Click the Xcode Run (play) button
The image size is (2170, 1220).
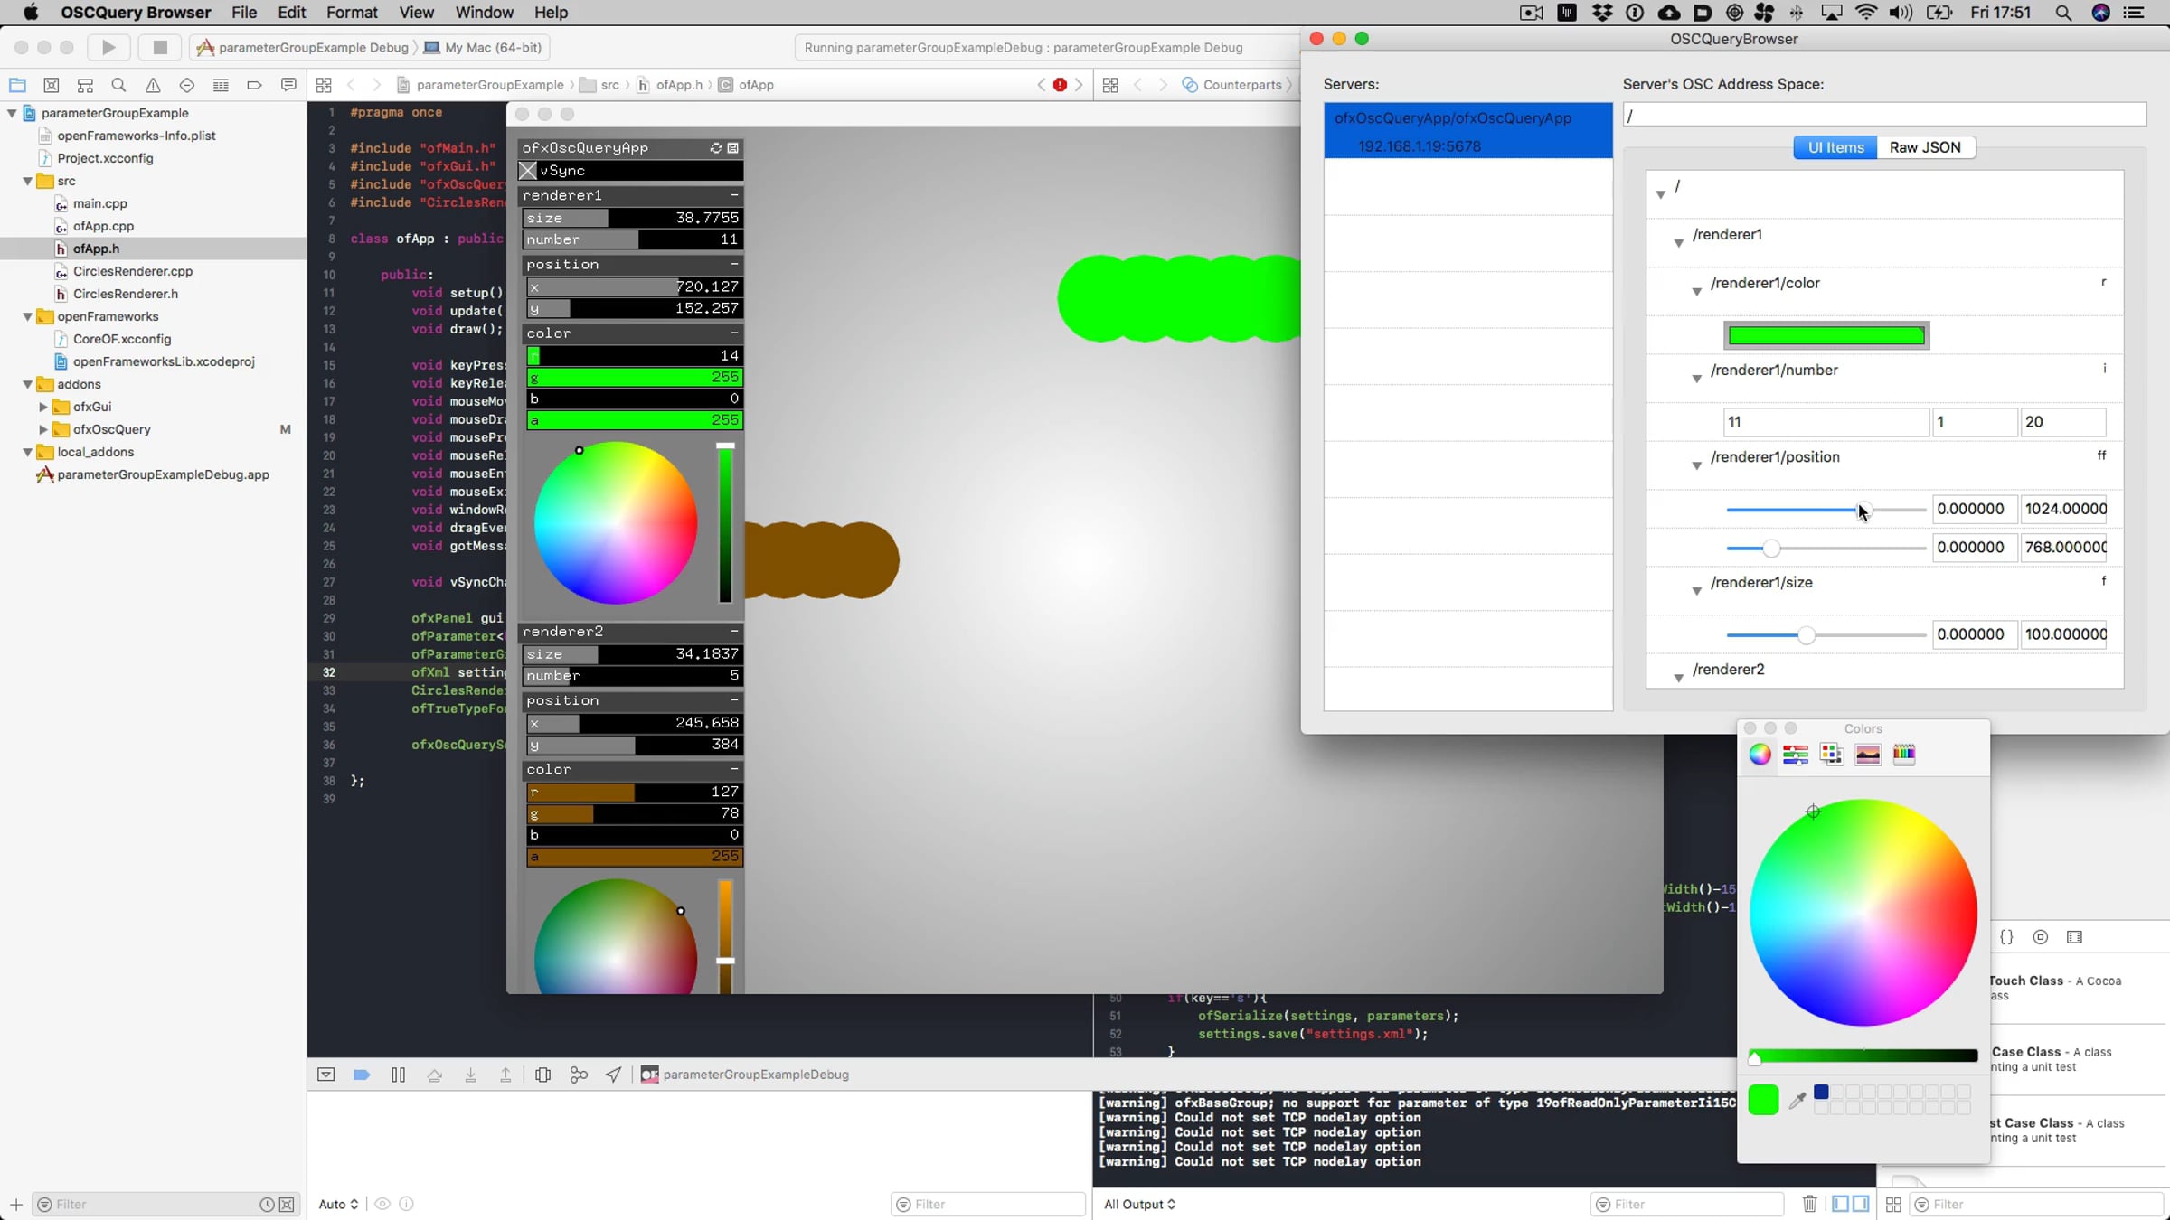[x=108, y=48]
